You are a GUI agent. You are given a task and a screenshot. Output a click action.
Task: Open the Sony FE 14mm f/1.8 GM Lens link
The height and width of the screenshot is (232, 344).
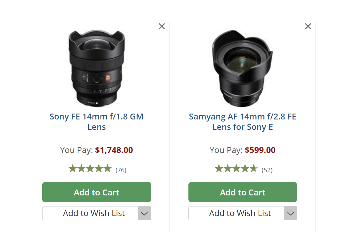pos(96,122)
